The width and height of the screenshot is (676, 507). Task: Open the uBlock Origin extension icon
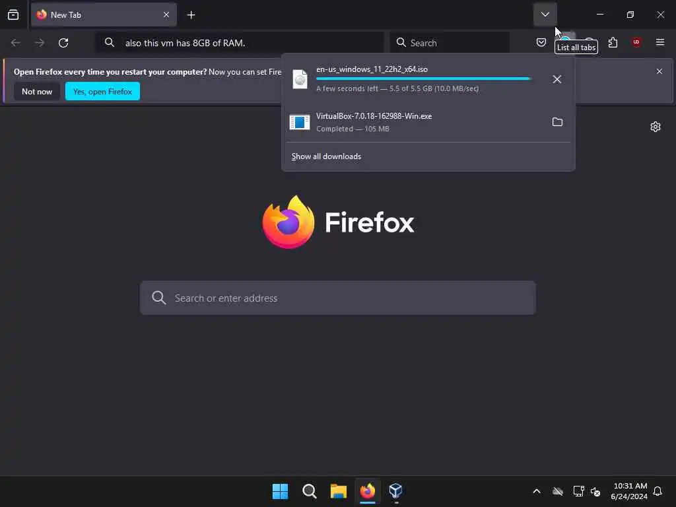point(636,42)
